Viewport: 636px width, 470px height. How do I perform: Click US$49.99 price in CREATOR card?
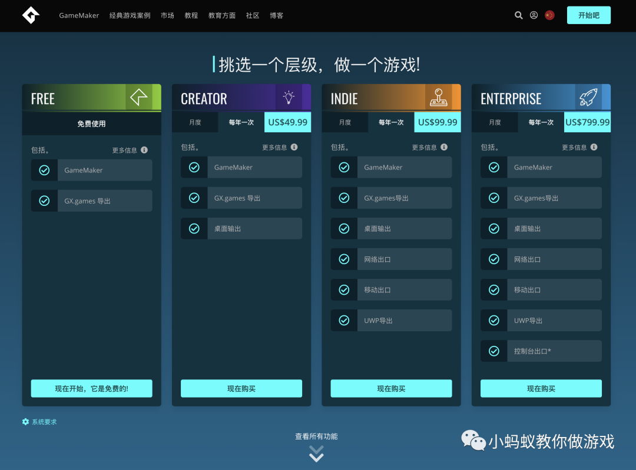(287, 122)
